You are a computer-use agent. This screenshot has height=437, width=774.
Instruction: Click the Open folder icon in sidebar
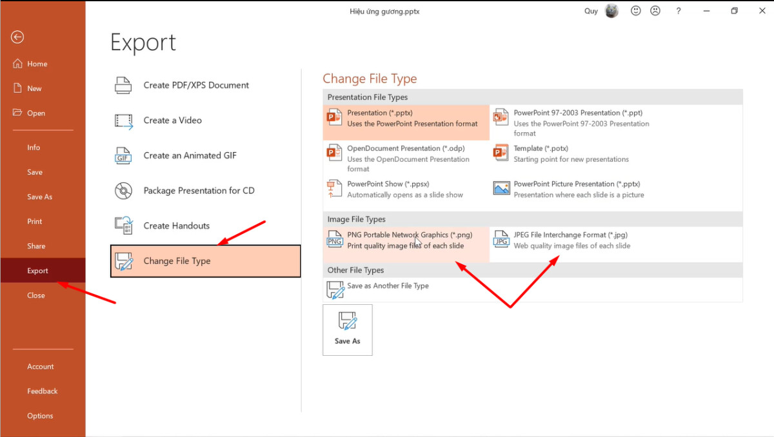click(x=17, y=113)
